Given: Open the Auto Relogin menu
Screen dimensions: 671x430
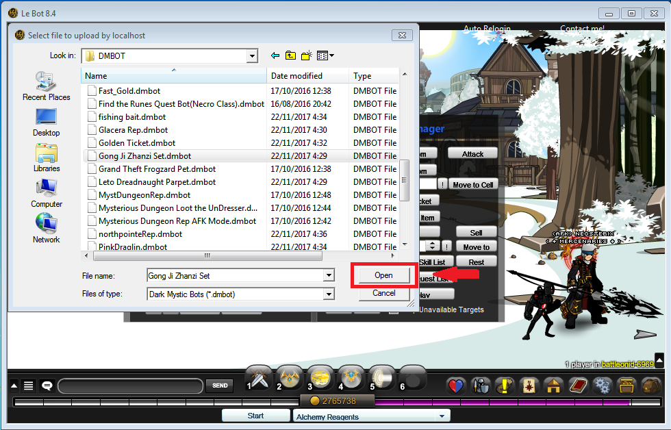Looking at the screenshot, I should [487, 29].
